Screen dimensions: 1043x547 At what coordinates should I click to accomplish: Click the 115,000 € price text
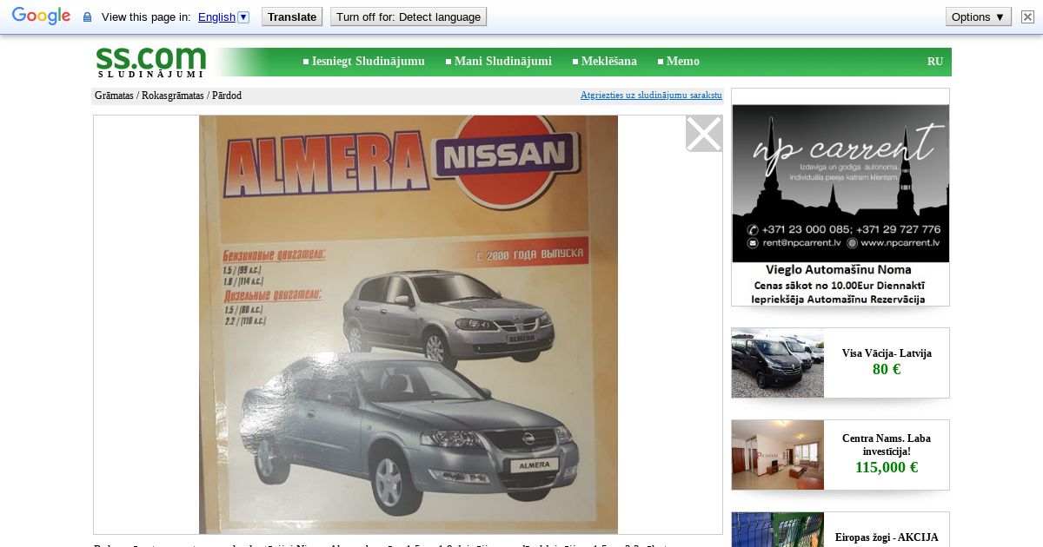pyautogui.click(x=887, y=467)
